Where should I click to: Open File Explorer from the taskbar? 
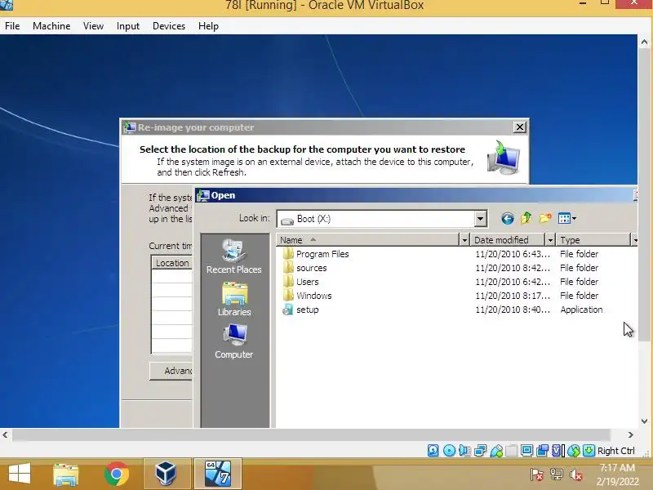(66, 474)
